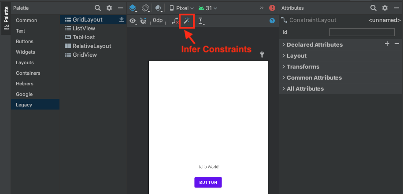
Task: Download the GridLayout dependency
Action: 122,19
